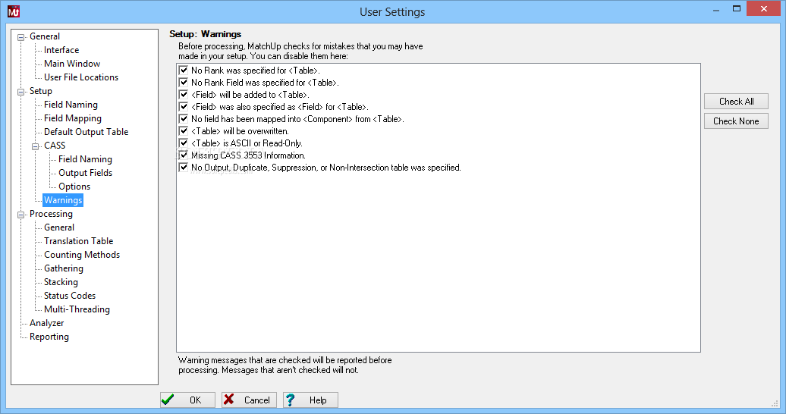The image size is (786, 414).
Task: Toggle 'Missing CASS 3553 Information' checkbox
Action: point(184,155)
